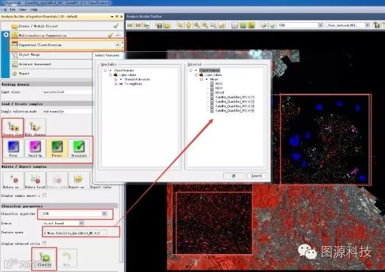Collapse the Multiresolution Segmentation minus button
The image size is (385, 272).
118,35
